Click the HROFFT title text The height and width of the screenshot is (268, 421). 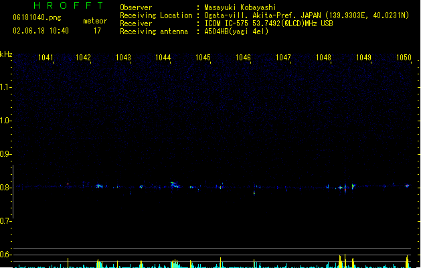point(68,5)
